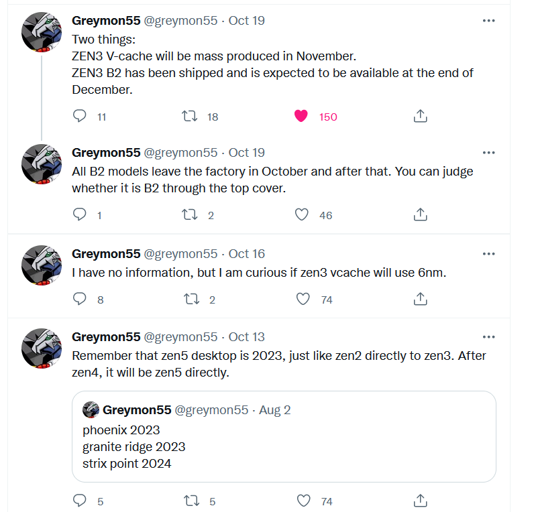
Task: Share the B2 models tweet
Action: click(420, 215)
